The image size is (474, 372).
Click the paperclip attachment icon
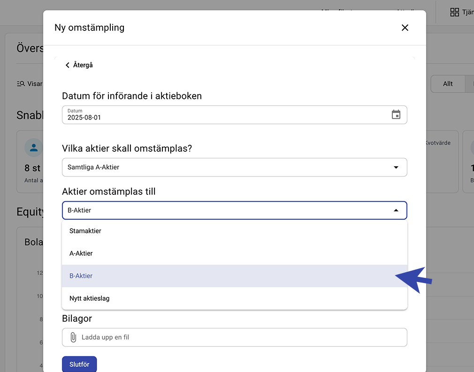[73, 337]
